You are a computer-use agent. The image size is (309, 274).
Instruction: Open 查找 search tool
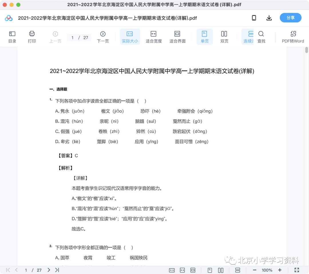tap(261, 37)
